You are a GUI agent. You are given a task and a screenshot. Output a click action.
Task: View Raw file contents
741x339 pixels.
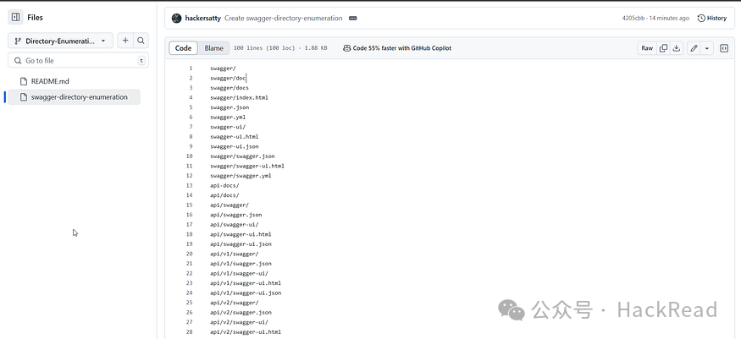point(647,48)
